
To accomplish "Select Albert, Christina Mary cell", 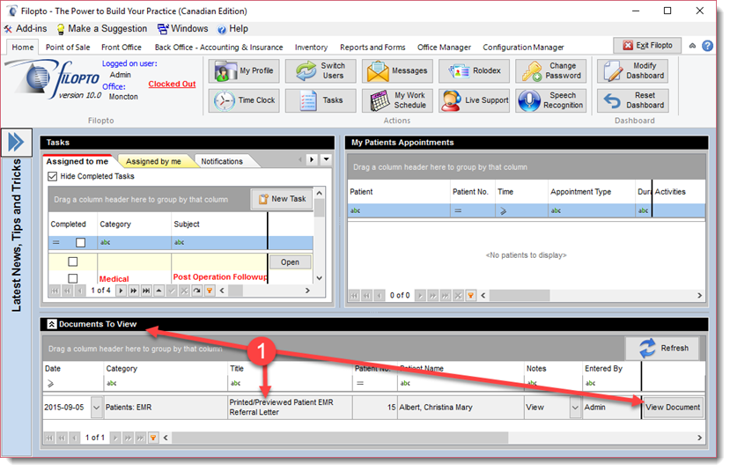I will (x=461, y=408).
